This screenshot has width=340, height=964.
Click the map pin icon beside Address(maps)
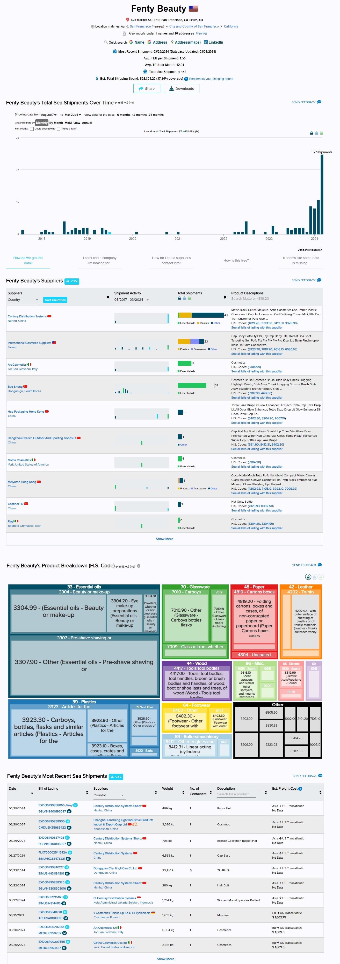172,42
